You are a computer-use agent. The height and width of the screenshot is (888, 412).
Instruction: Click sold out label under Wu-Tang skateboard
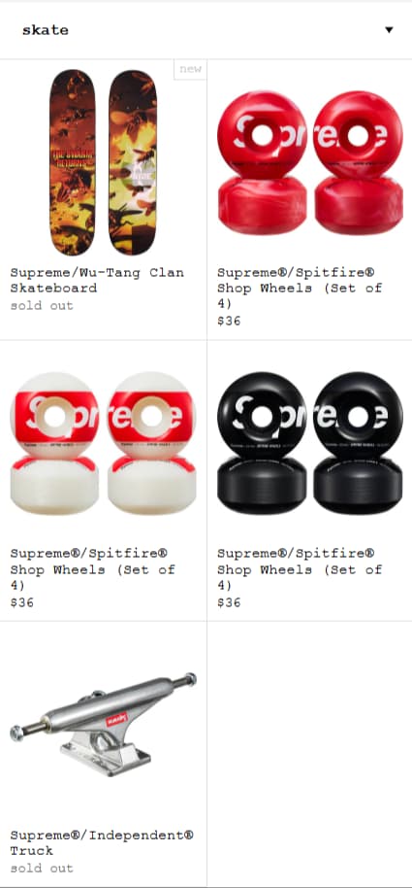click(42, 305)
